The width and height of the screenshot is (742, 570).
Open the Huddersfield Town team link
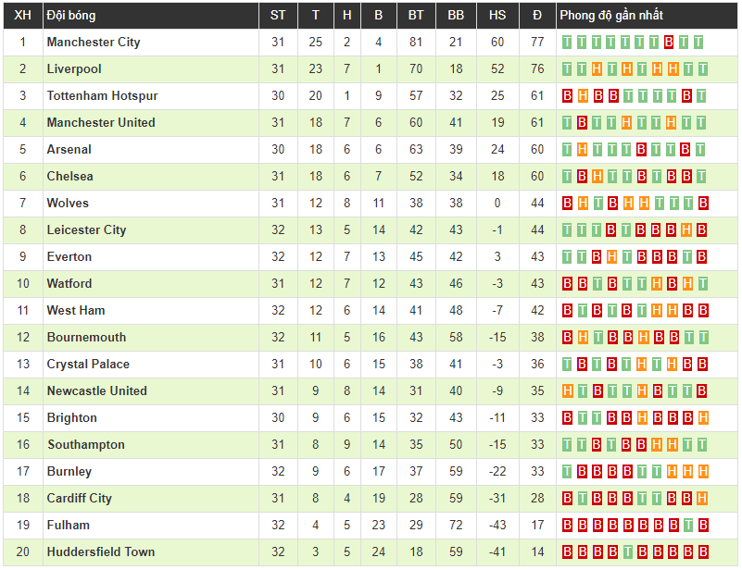tap(101, 552)
